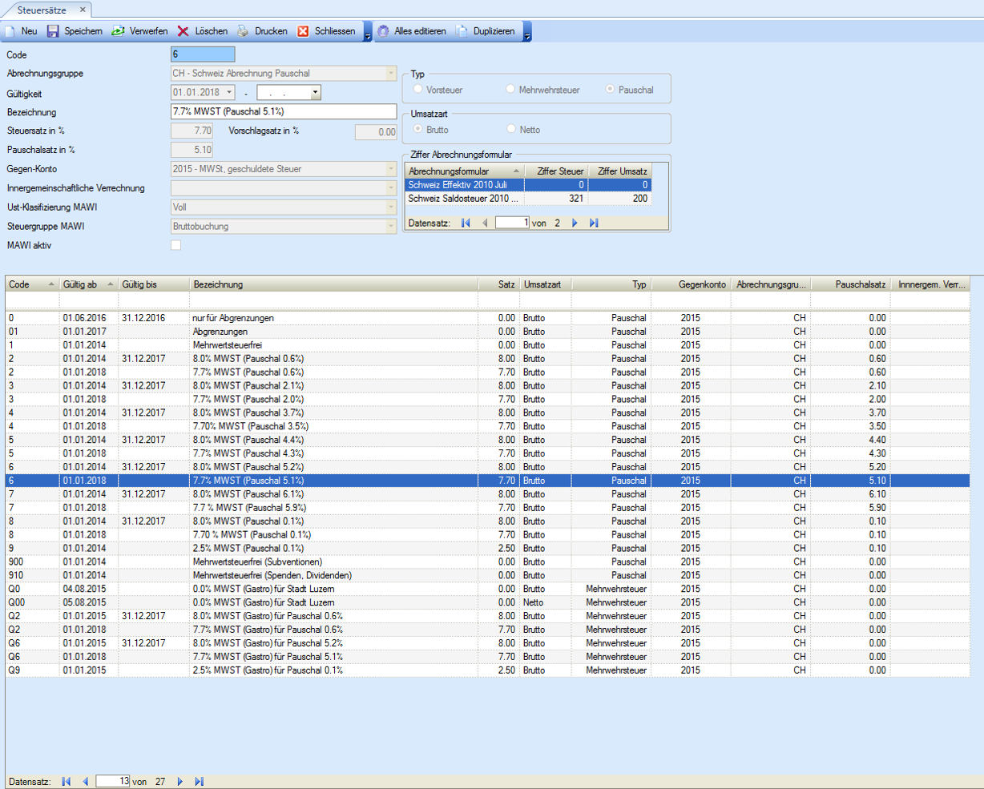Click the Neu document icon
Screen dimensions: 984x789
click(10, 31)
